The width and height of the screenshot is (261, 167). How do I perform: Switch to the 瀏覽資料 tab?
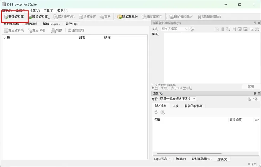point(31,24)
